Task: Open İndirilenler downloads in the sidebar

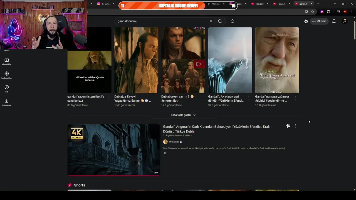Action: [x=7, y=102]
